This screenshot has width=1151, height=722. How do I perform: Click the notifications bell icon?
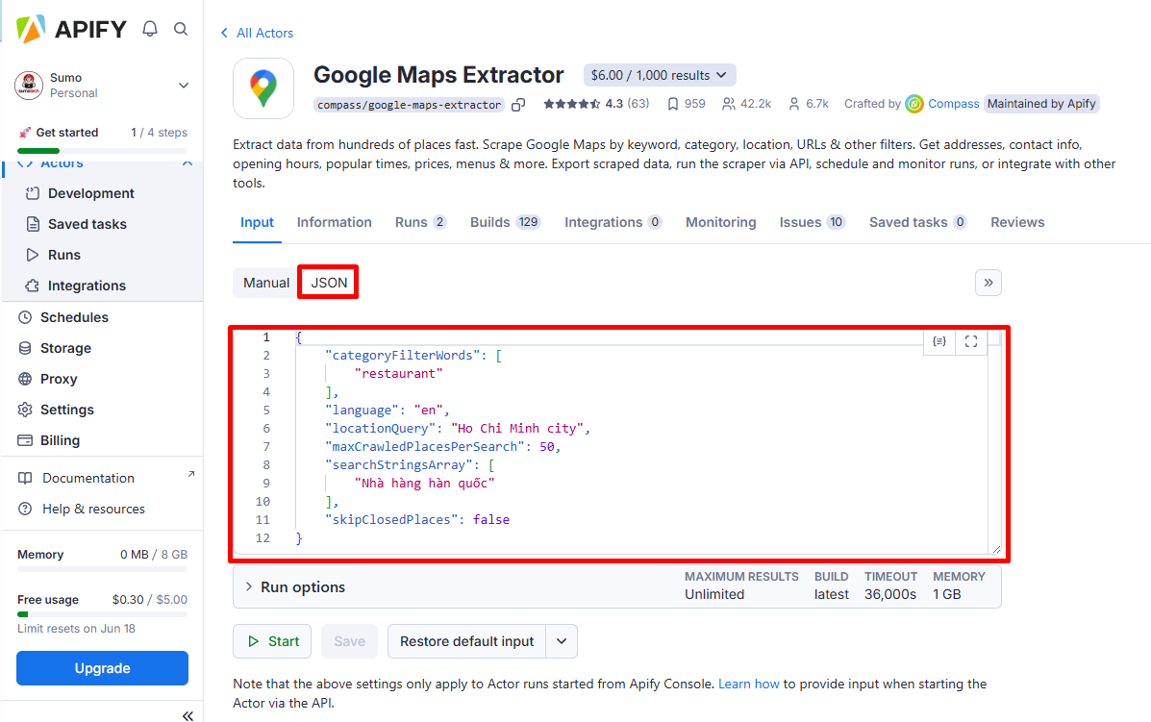click(150, 29)
